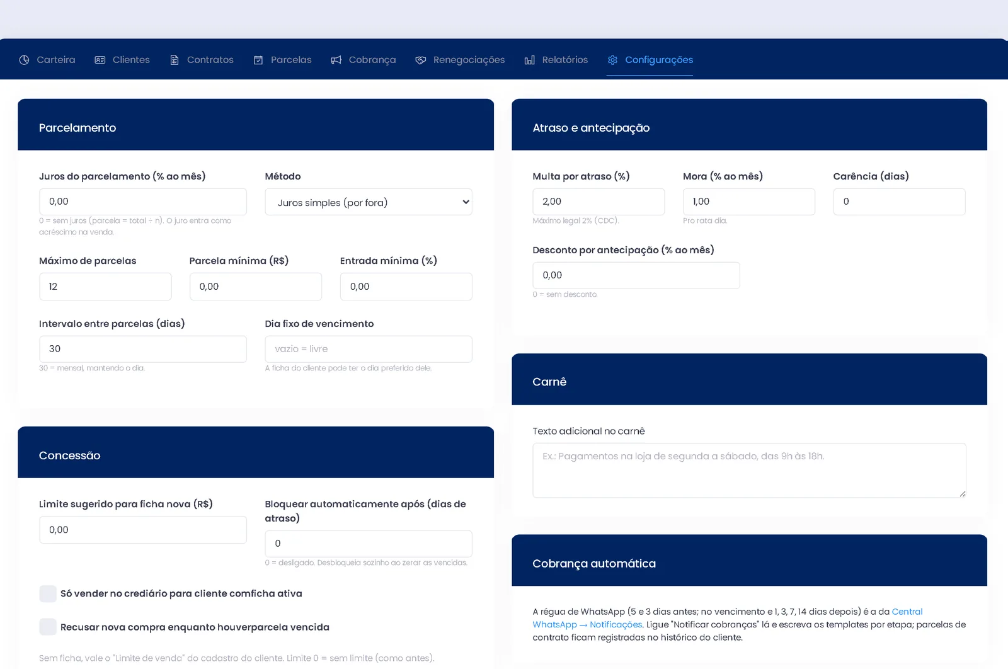
Task: Switch to the Contratos tab
Action: tap(202, 60)
